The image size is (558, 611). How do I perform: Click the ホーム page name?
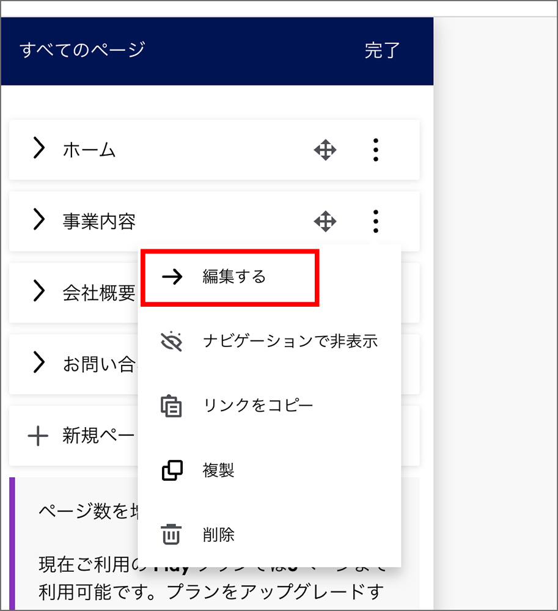pyautogui.click(x=89, y=150)
